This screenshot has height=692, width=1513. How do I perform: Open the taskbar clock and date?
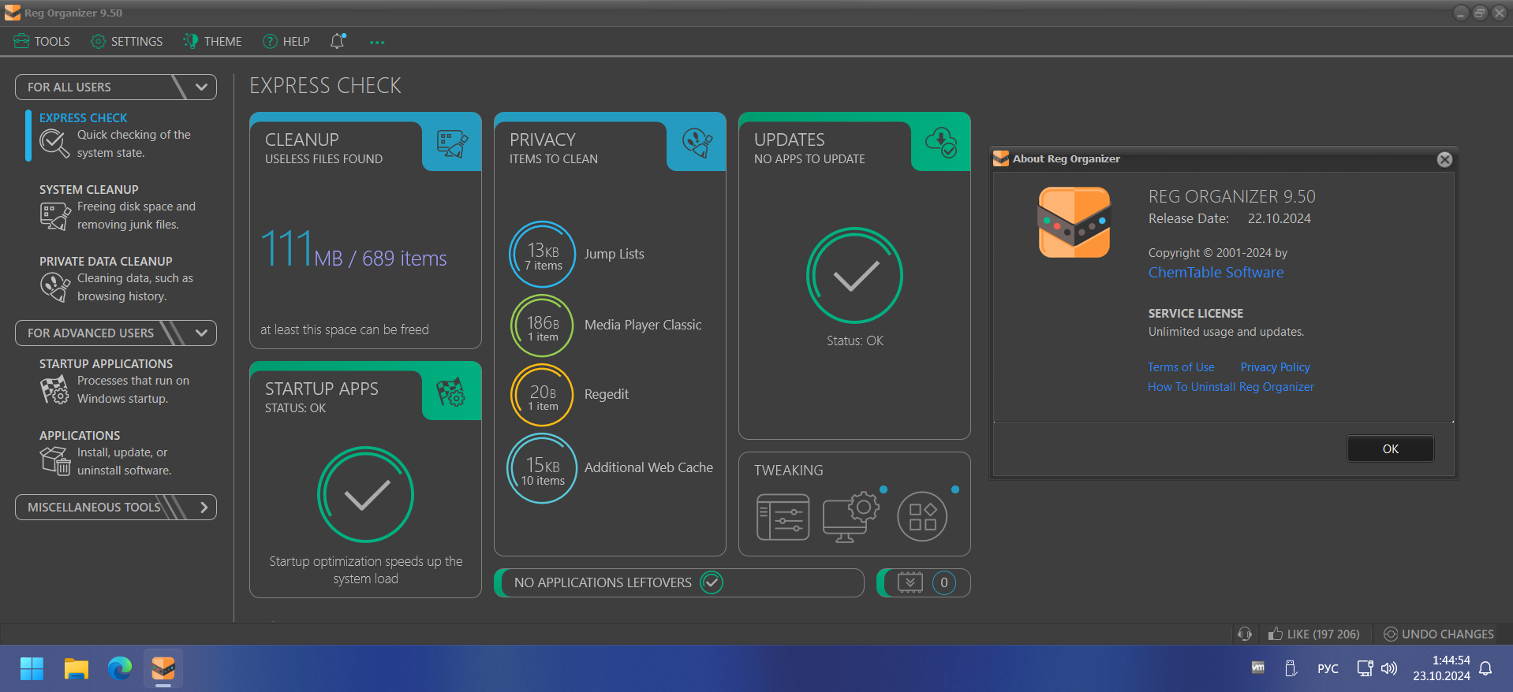(x=1441, y=668)
